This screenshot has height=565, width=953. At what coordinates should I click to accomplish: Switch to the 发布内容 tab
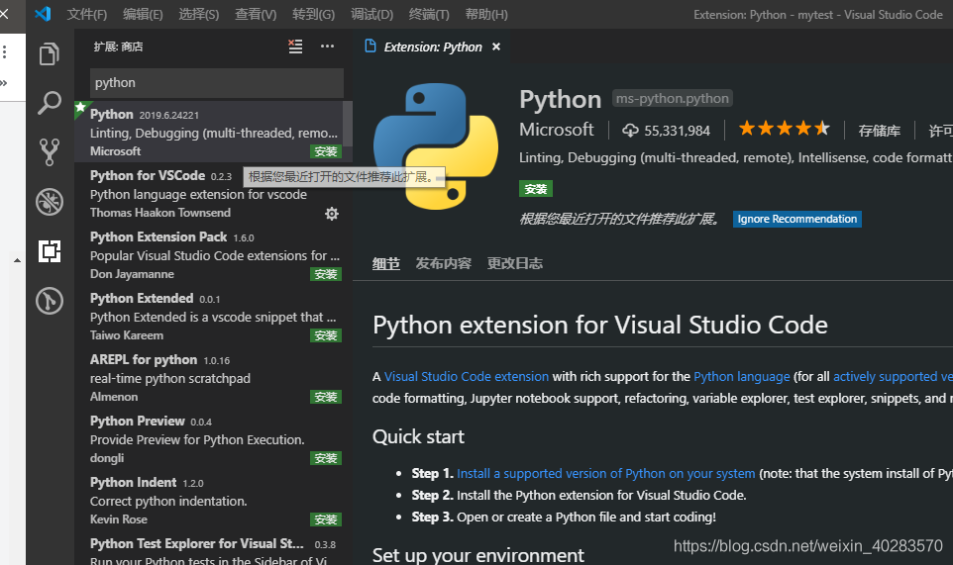443,264
